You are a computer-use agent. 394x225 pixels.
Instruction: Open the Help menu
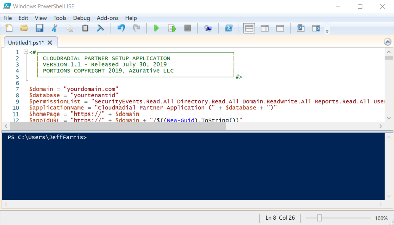coord(131,18)
